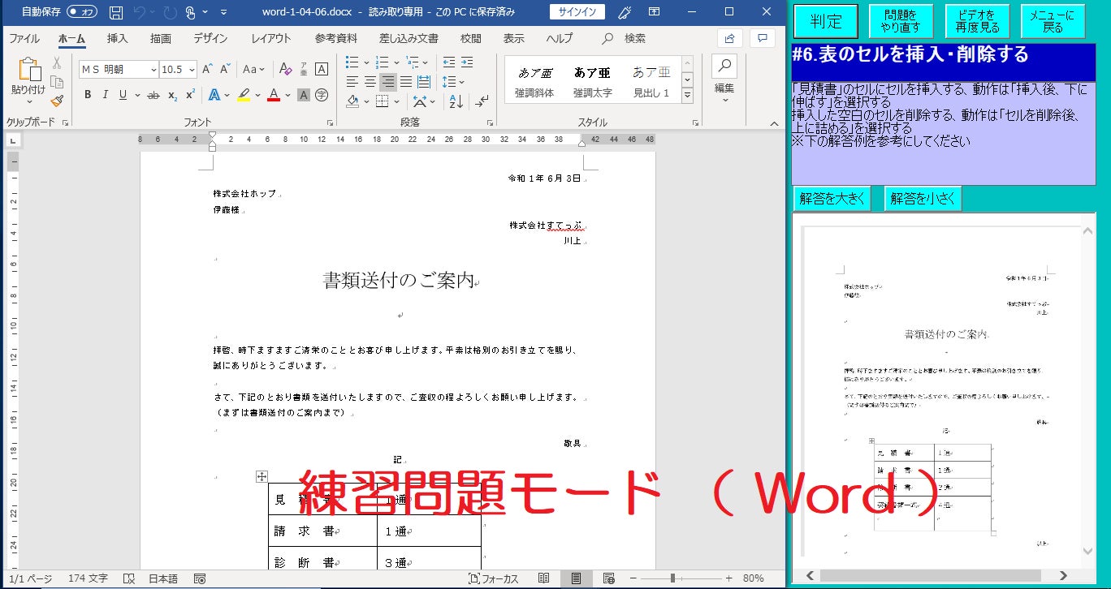Toggle Bold formatting
The image size is (1111, 589).
pos(88,95)
